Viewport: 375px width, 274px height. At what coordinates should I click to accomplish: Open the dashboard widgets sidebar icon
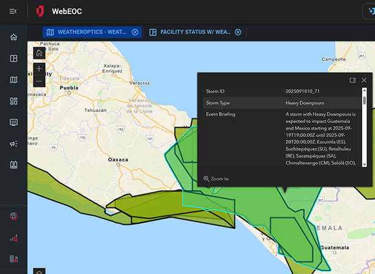pos(13,101)
